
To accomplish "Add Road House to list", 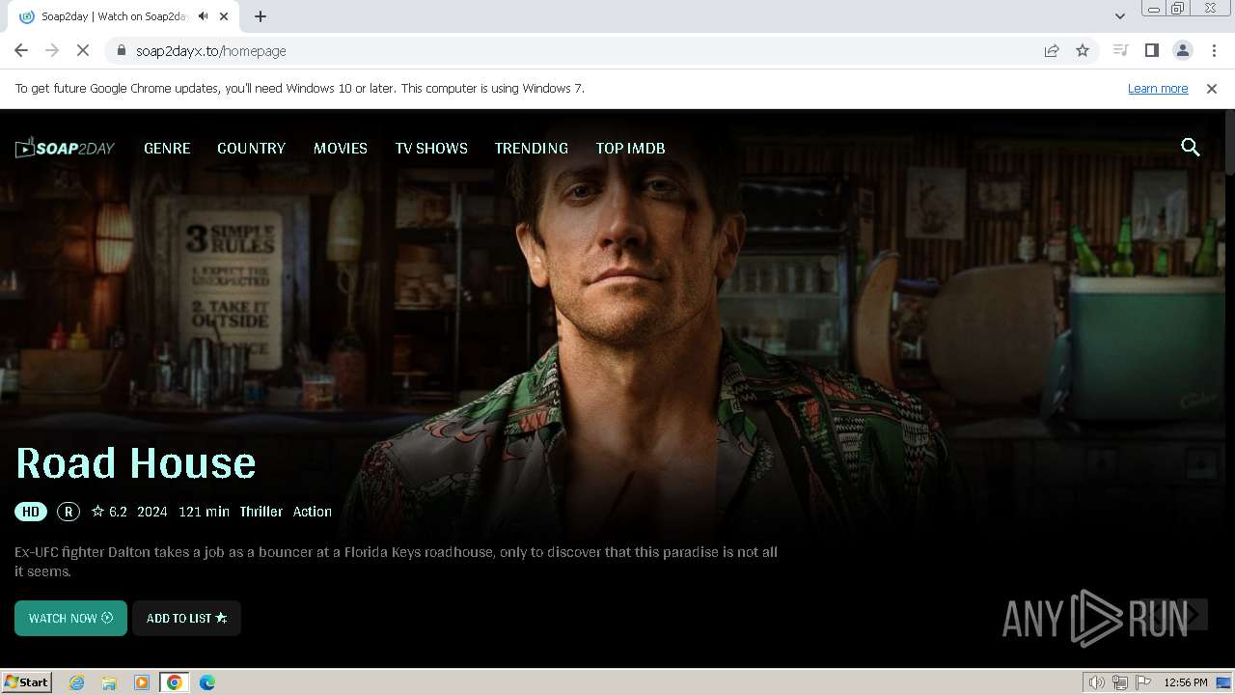I will [x=186, y=618].
